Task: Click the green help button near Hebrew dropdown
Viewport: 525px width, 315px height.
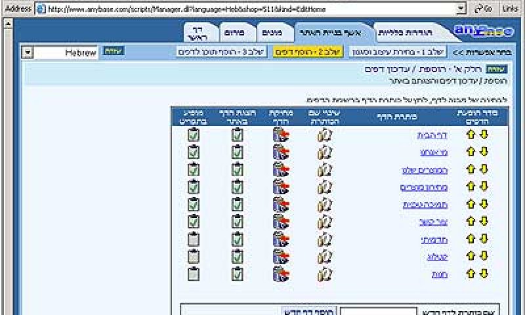Action: coord(114,51)
